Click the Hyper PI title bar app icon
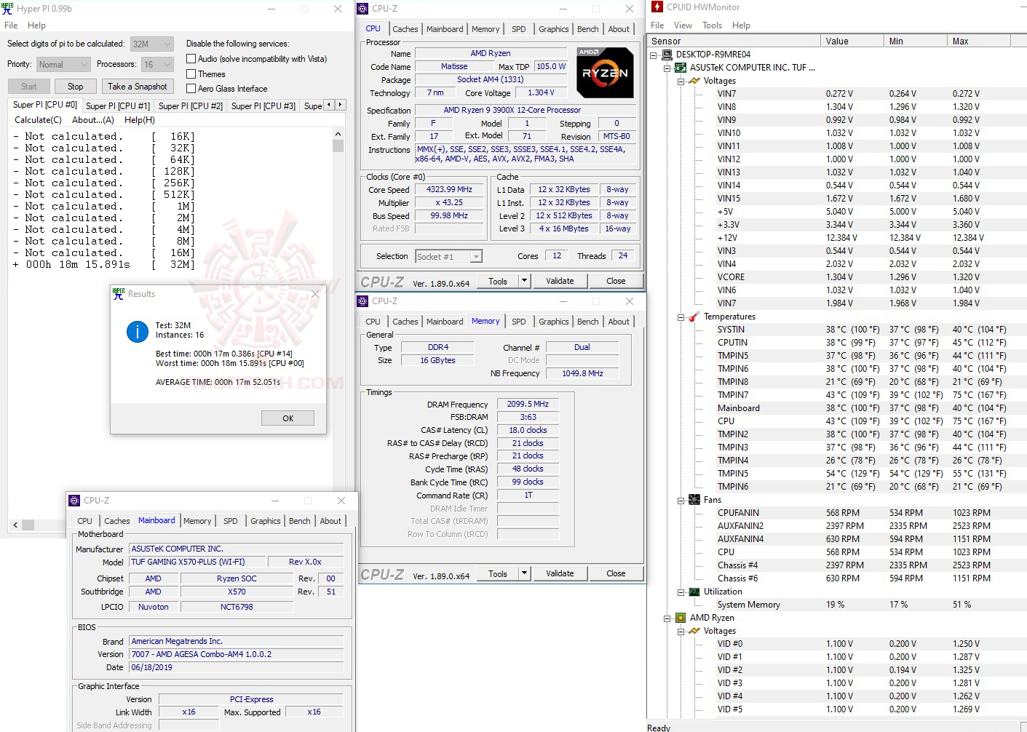Image resolution: width=1027 pixels, height=732 pixels. [7, 9]
